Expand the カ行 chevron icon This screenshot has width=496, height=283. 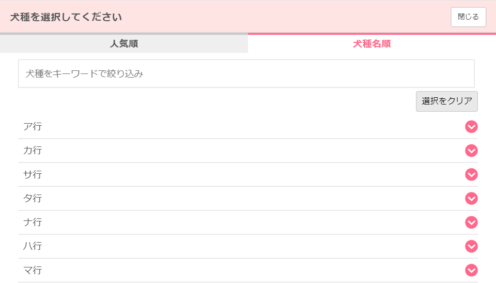(x=471, y=151)
